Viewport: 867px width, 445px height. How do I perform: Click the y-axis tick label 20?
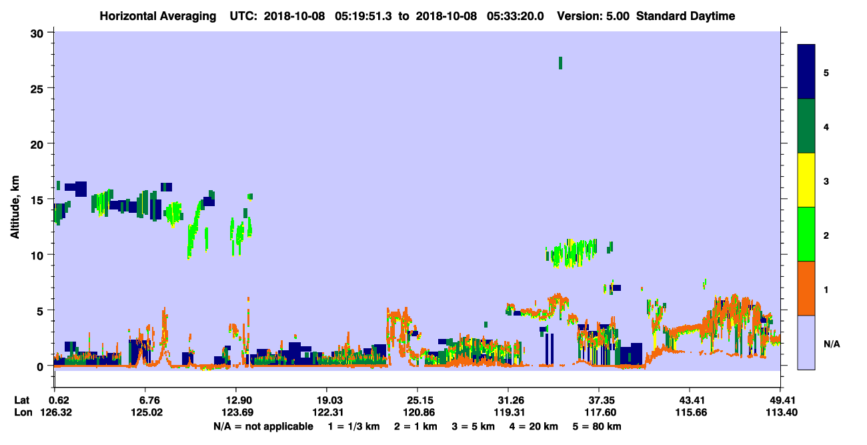tap(39, 144)
